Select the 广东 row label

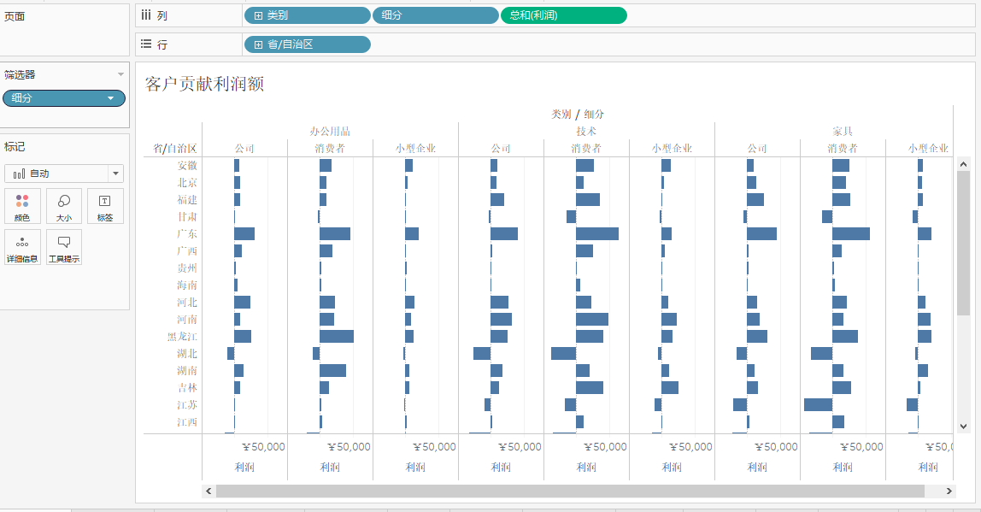pyautogui.click(x=186, y=234)
